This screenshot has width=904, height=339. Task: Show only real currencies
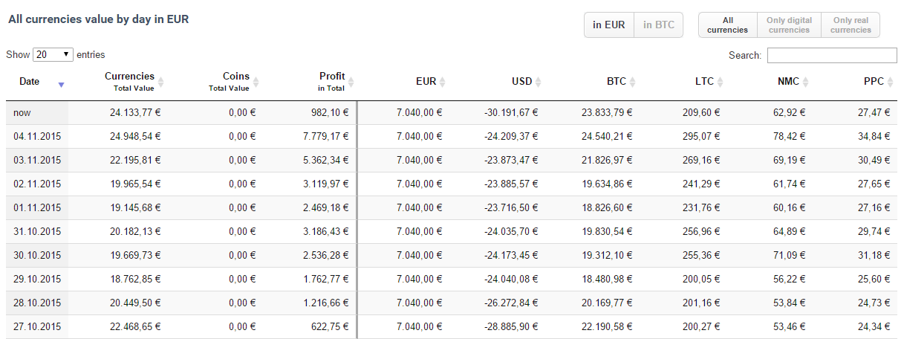click(851, 25)
